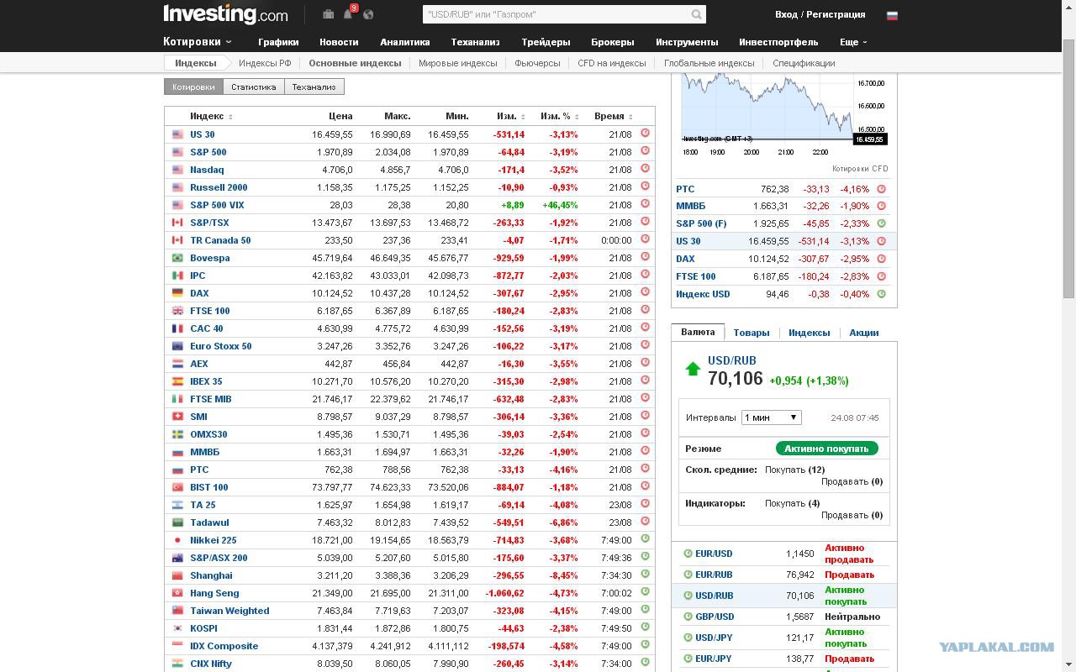Open Вход / Регистрация link

pyautogui.click(x=820, y=14)
